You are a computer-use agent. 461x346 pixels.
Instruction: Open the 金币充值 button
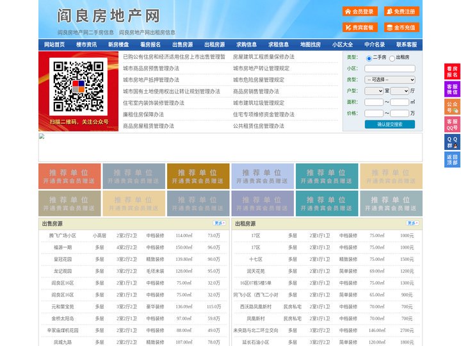click(401, 28)
